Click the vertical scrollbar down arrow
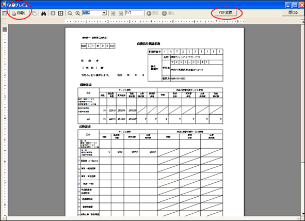305x221 pixels. tap(303, 214)
